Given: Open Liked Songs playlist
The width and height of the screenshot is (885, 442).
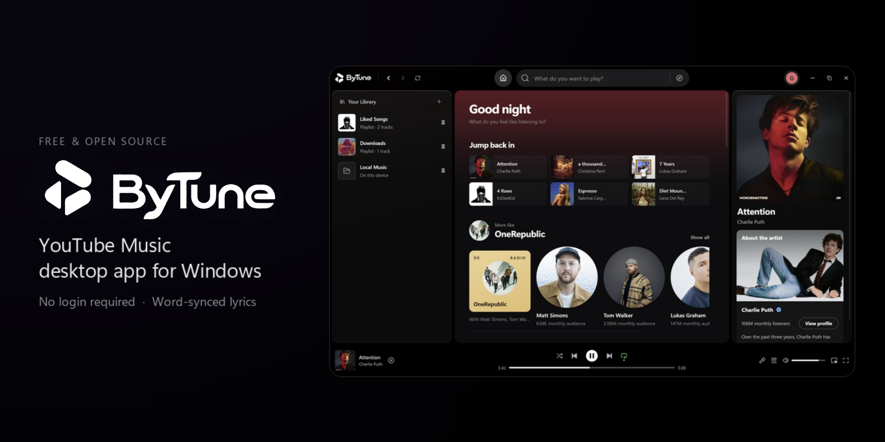Looking at the screenshot, I should [392, 123].
